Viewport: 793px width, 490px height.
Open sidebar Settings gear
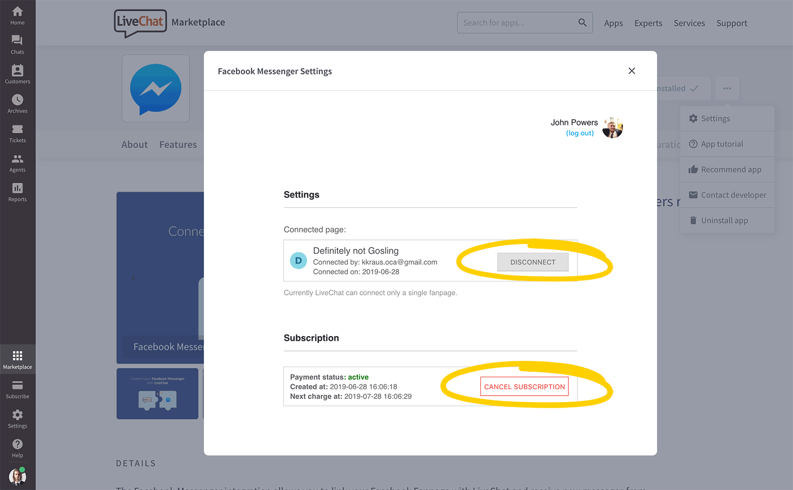point(18,419)
